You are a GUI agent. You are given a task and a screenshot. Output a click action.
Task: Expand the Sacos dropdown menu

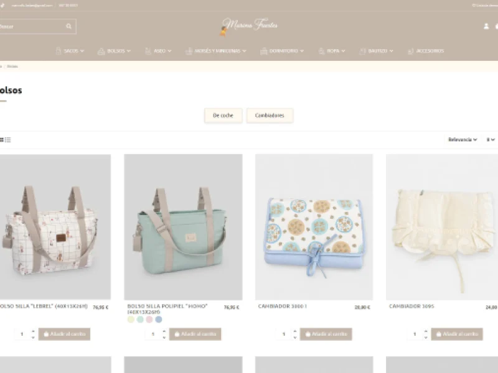[82, 51]
